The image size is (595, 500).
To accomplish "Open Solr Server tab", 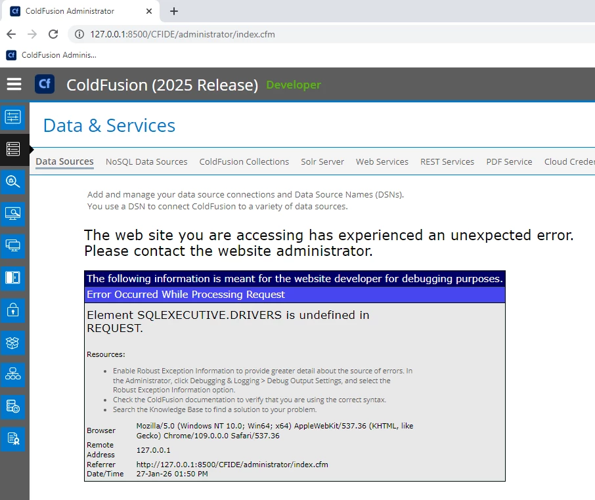I will pyautogui.click(x=322, y=161).
